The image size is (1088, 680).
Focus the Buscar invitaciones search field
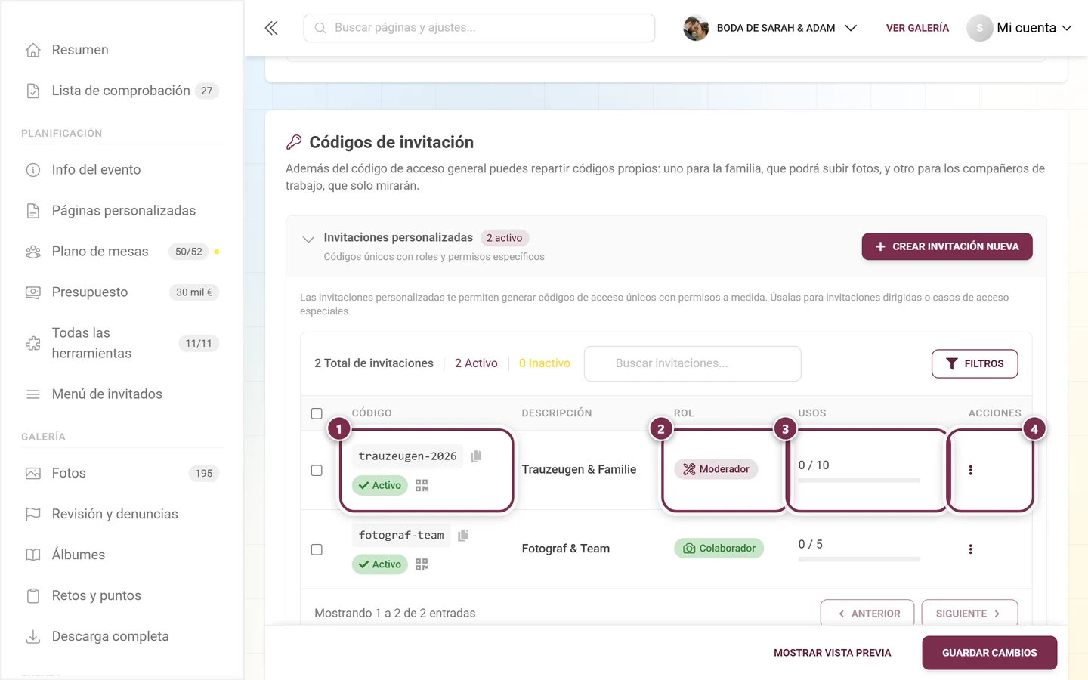point(693,363)
